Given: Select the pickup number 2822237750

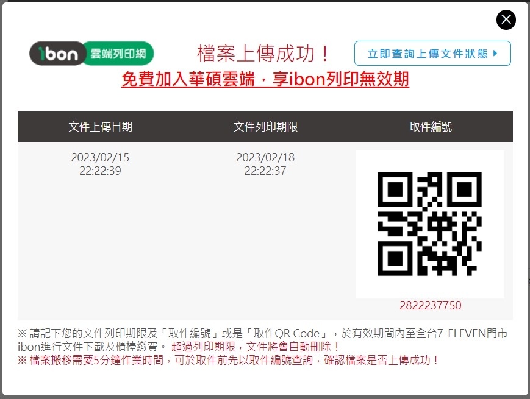Looking at the screenshot, I should click(x=431, y=306).
